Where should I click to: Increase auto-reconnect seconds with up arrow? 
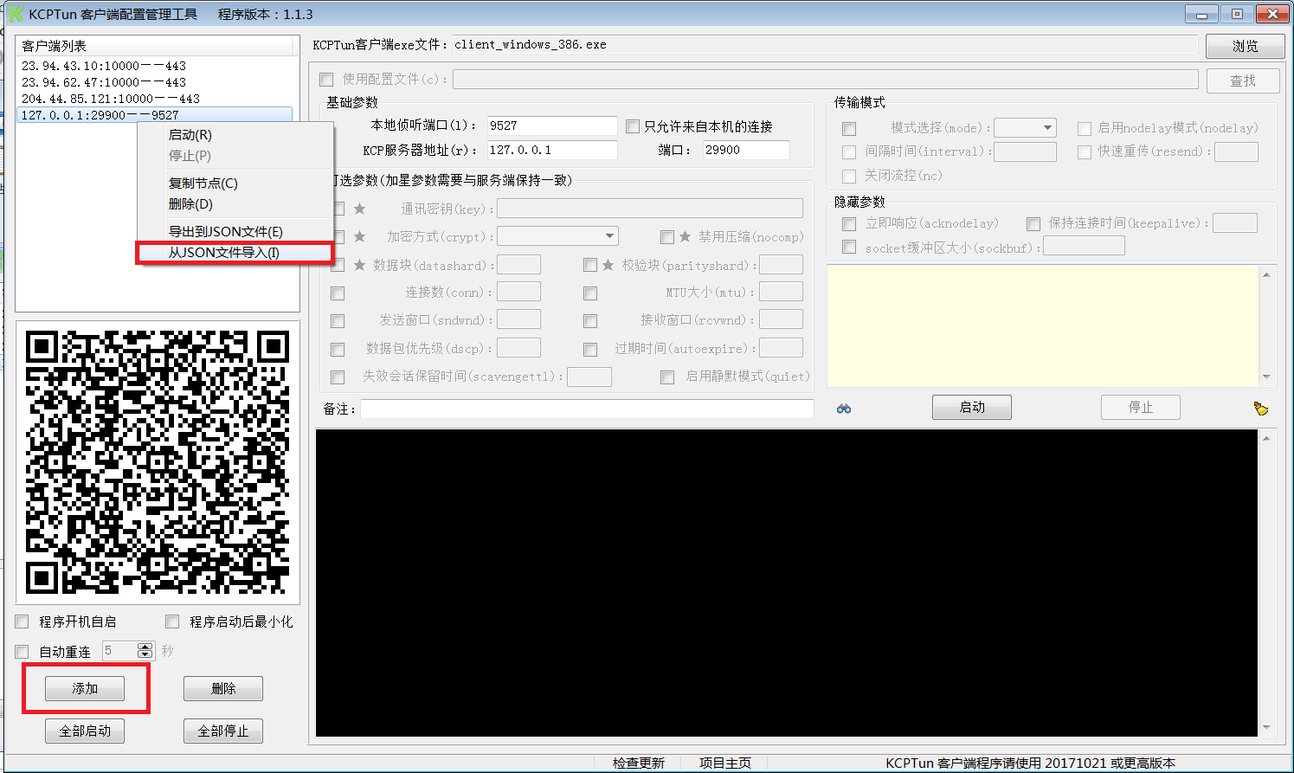click(x=145, y=647)
